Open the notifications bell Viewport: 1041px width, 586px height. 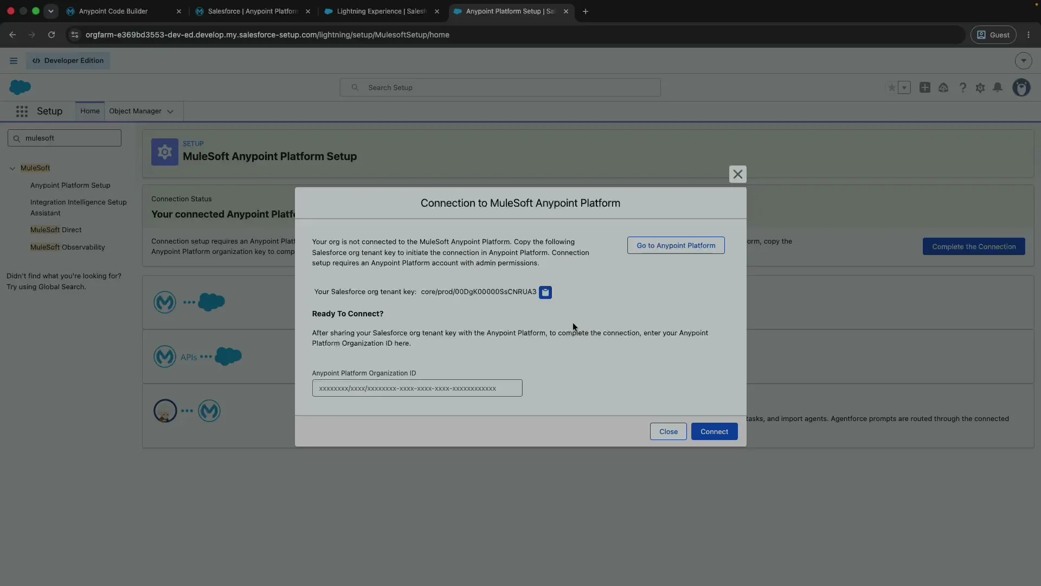coord(998,87)
